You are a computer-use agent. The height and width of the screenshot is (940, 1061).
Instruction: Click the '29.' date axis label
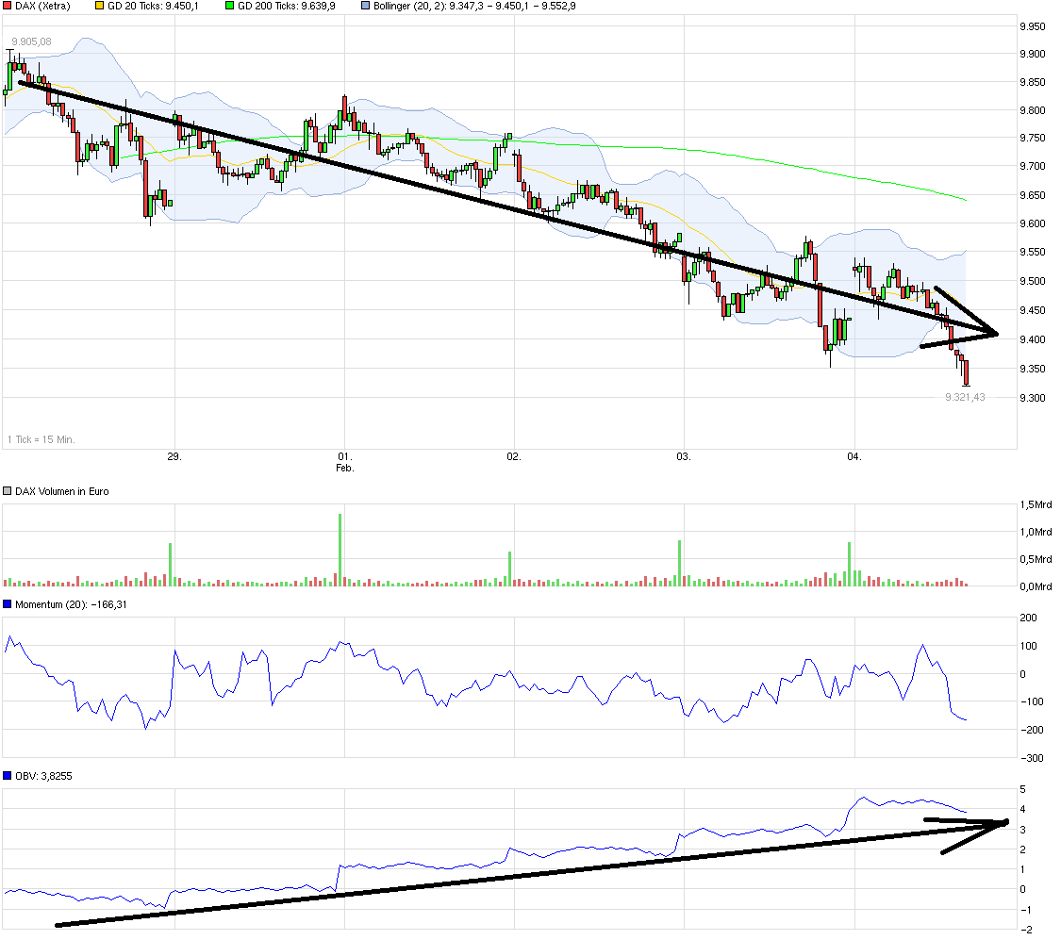click(174, 457)
